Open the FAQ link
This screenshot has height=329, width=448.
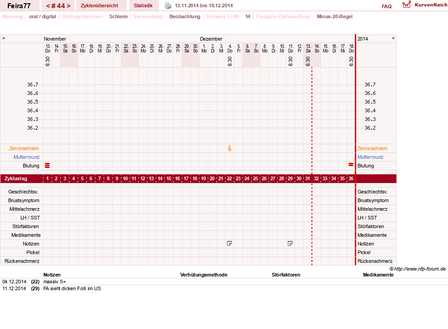pyautogui.click(x=386, y=6)
